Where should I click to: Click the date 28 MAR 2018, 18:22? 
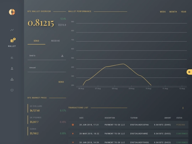[89, 134]
